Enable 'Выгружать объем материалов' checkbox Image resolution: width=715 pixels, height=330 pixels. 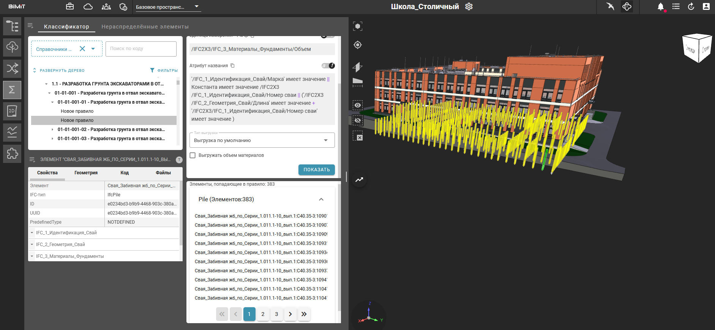point(193,155)
